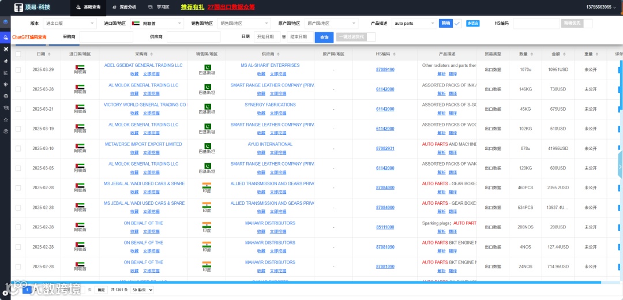Focus the 供应商 supplier input field

(x=193, y=37)
